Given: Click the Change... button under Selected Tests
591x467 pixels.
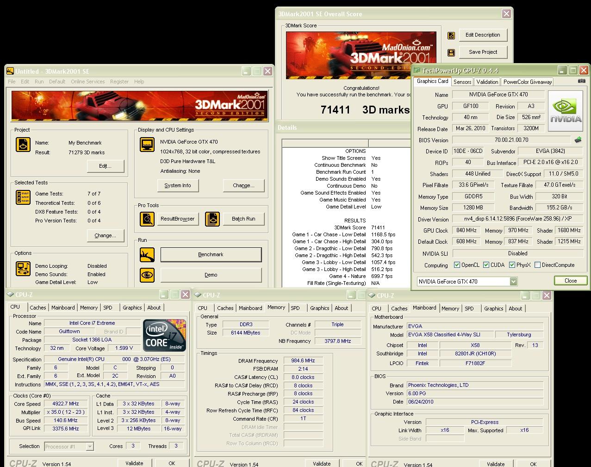Looking at the screenshot, I should pyautogui.click(x=106, y=235).
